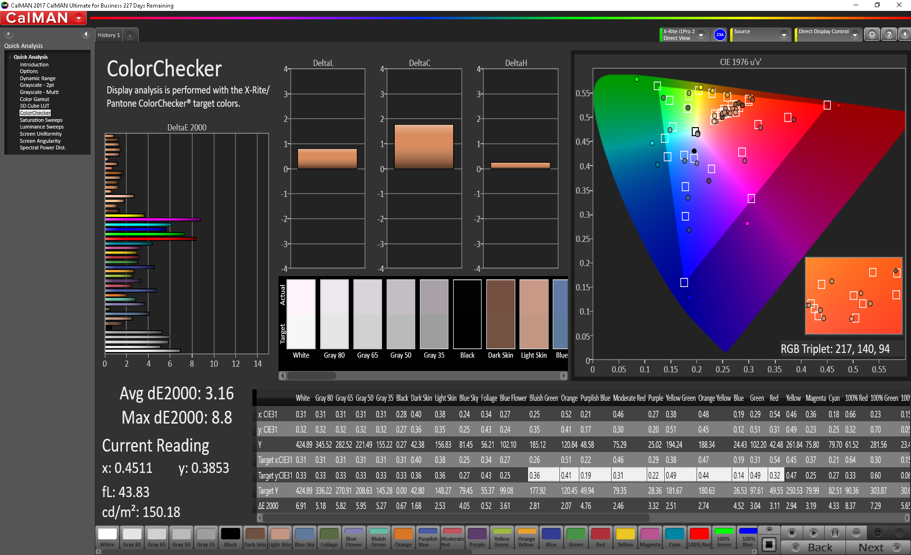This screenshot has width=911, height=555.
Task: Switch to the History 1 tab
Action: pyautogui.click(x=109, y=35)
